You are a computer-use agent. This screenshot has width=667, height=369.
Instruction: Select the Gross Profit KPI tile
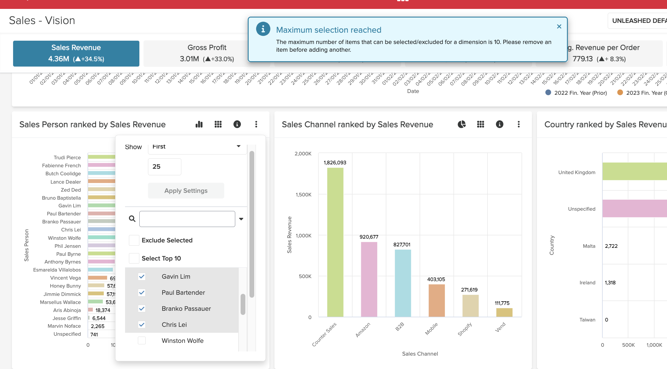207,53
